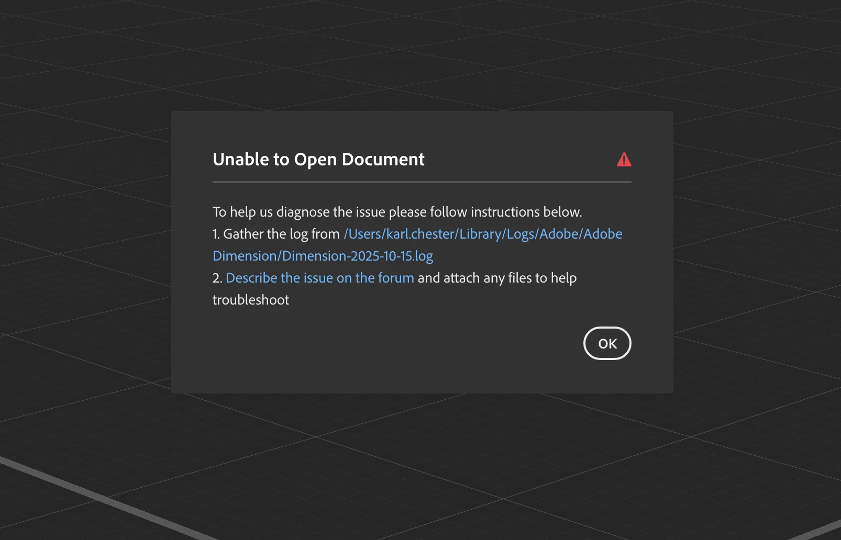Select the "Unable to Open Document" heading

(318, 159)
